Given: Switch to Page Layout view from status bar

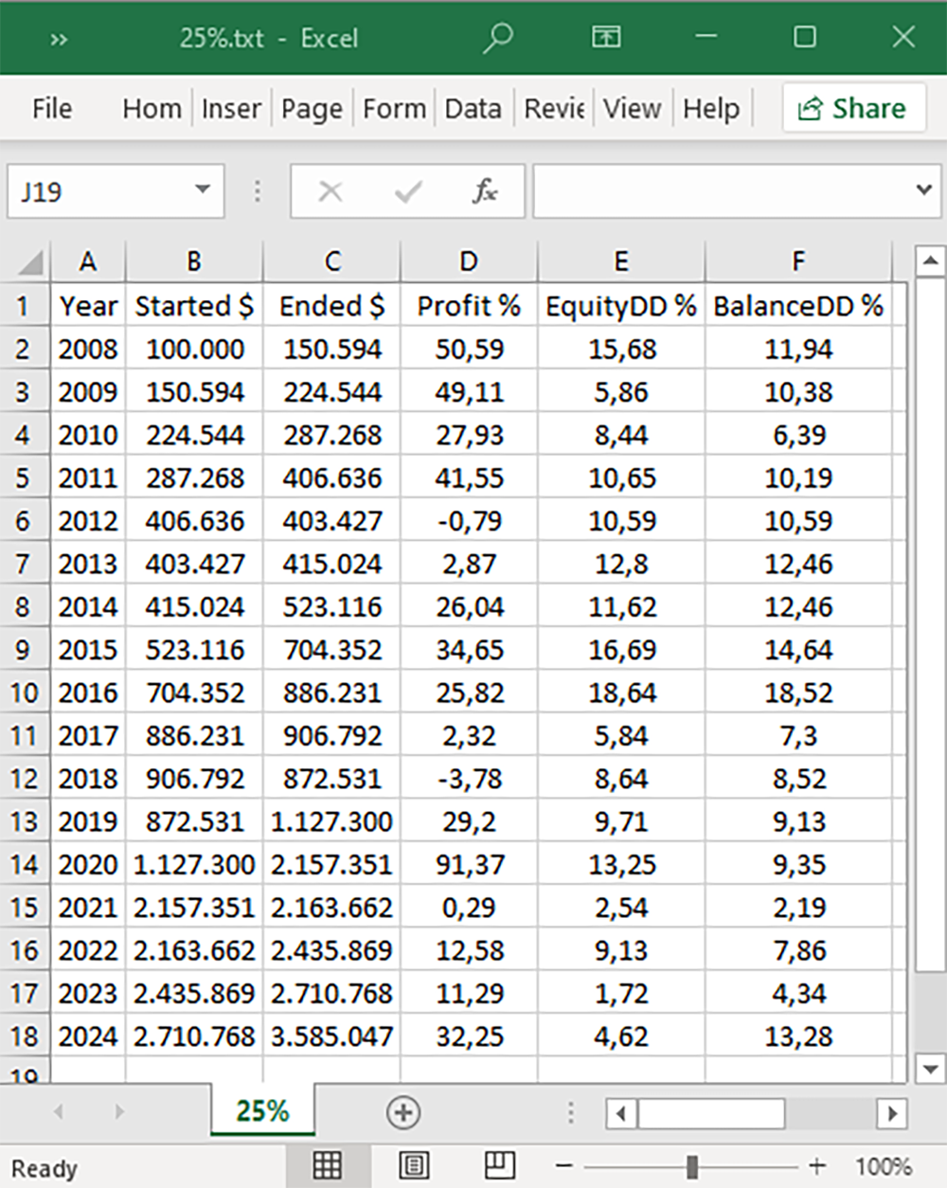Looking at the screenshot, I should [414, 1167].
